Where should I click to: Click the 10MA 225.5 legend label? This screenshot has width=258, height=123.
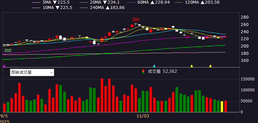pyautogui.click(x=57, y=8)
